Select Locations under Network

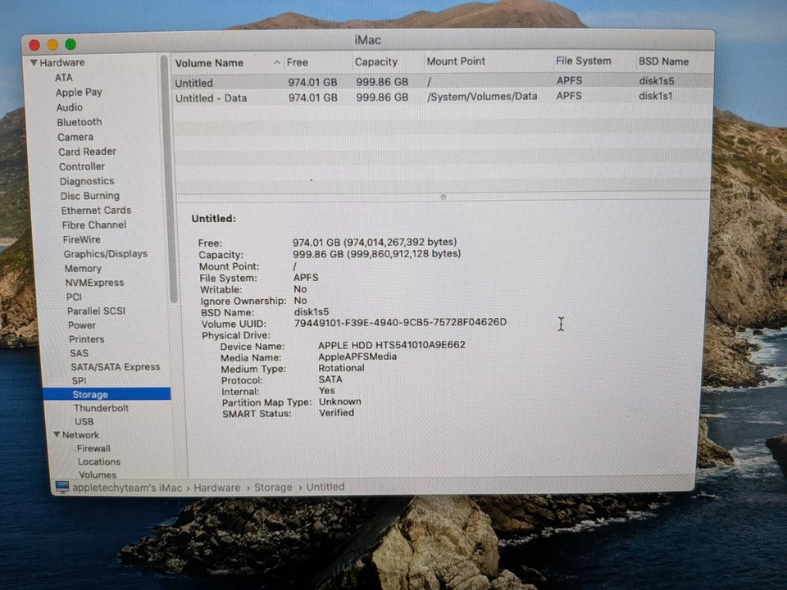coord(98,461)
